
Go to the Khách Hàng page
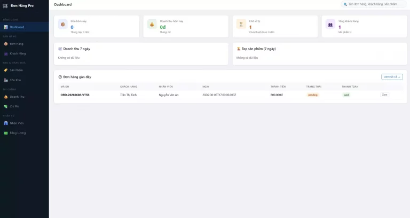point(25,53)
